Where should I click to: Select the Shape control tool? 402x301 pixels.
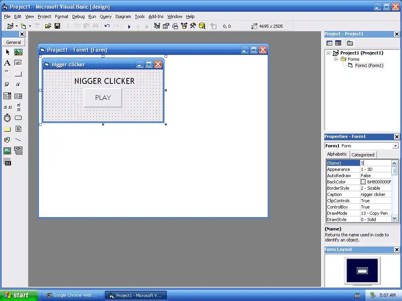7,140
